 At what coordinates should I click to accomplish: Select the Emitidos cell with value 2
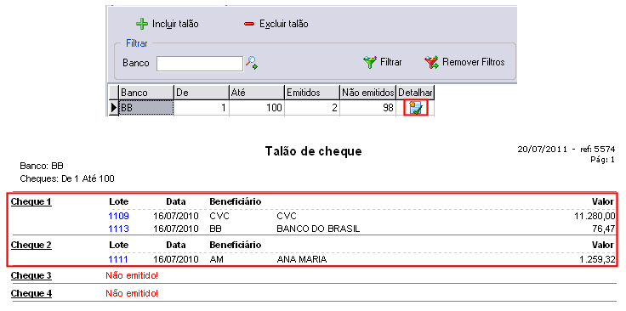(x=312, y=108)
